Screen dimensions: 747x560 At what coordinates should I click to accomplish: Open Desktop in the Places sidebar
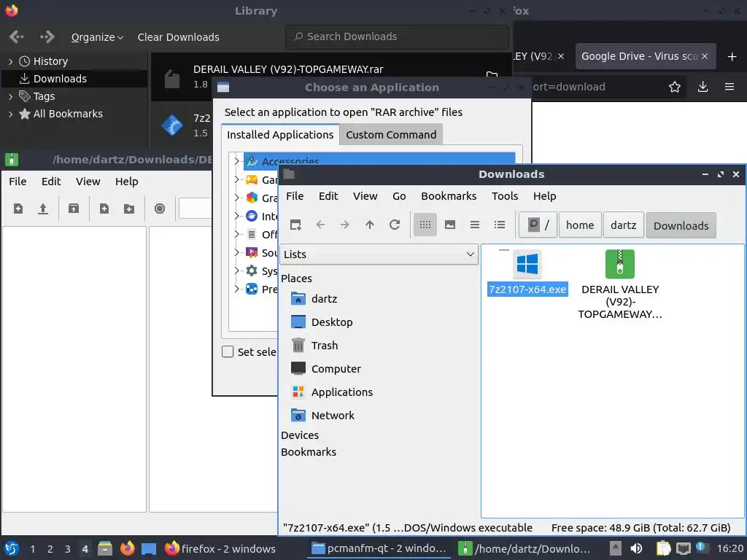click(x=332, y=322)
